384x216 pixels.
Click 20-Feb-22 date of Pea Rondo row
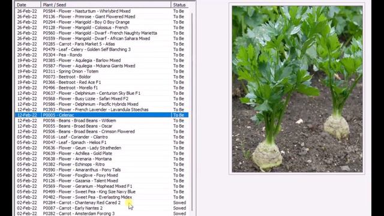(x=27, y=55)
